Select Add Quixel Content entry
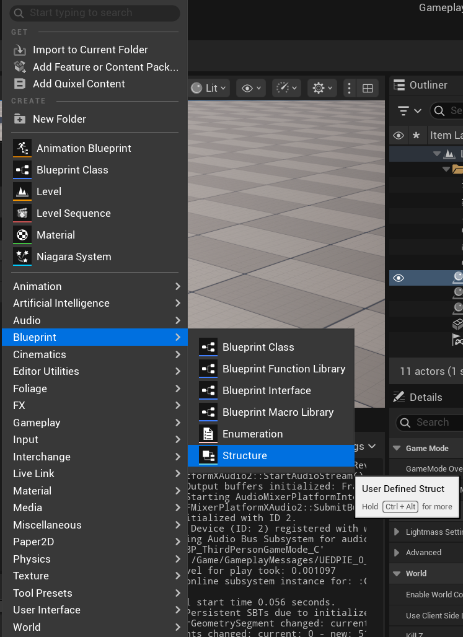463x637 pixels. [x=95, y=84]
